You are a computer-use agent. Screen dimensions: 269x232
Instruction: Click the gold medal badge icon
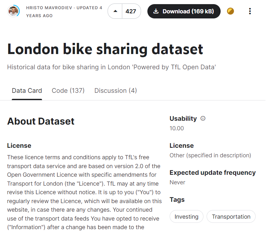click(x=230, y=11)
